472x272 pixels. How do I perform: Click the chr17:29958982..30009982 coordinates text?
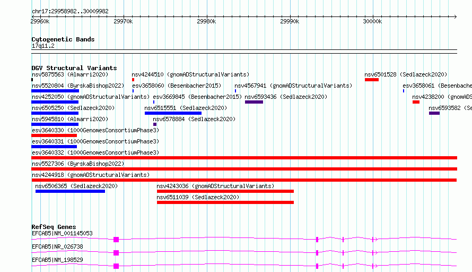tap(70, 11)
